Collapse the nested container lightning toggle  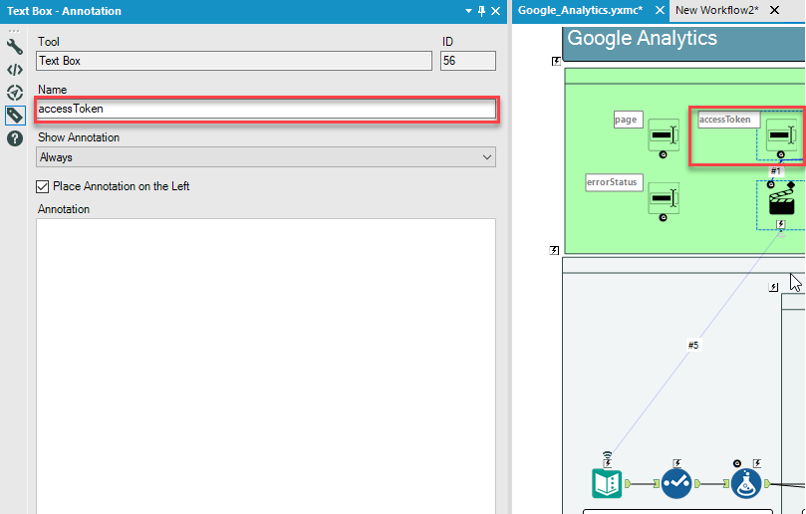pyautogui.click(x=773, y=287)
